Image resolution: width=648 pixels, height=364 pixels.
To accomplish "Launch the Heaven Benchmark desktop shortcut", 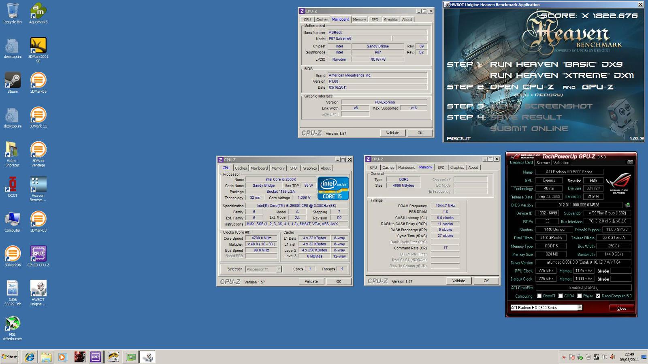I will (38, 189).
